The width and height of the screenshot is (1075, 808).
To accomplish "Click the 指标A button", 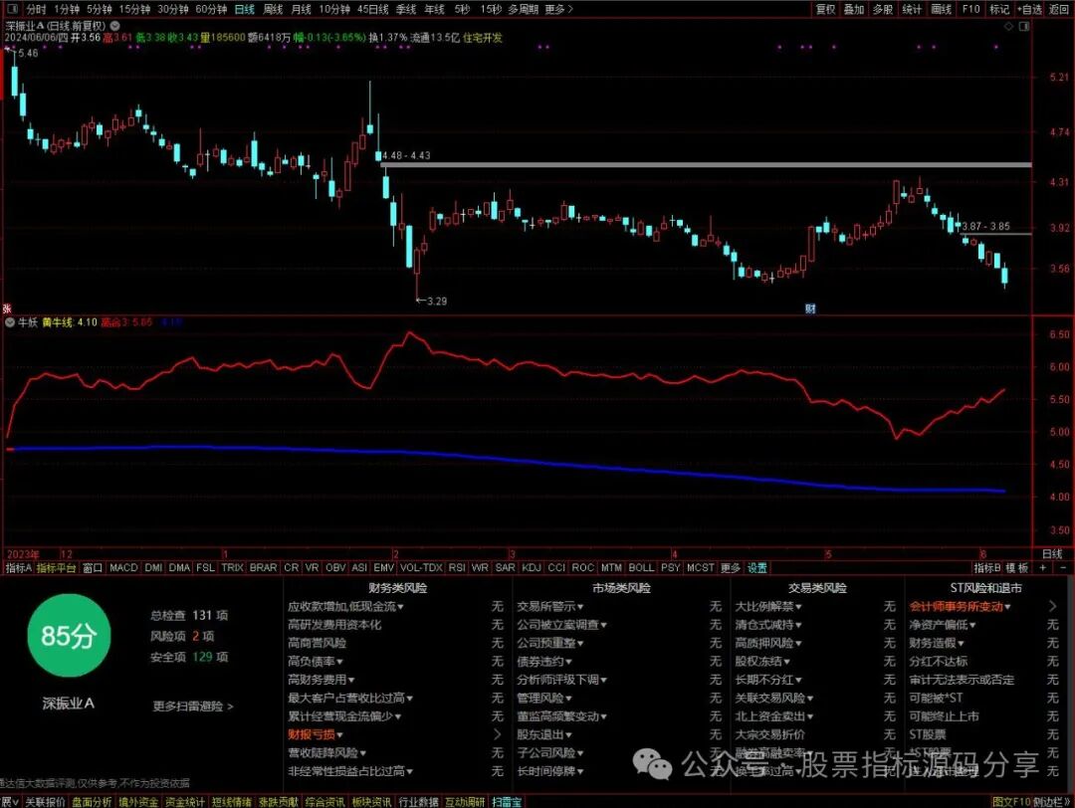I will 19,567.
